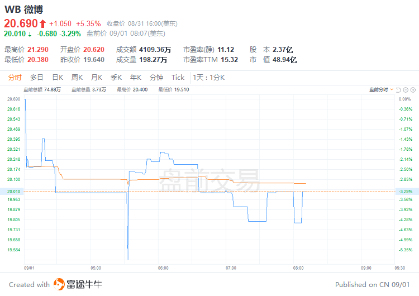Click the 19.584 price axis label
This screenshot has height=296, width=419.
[13, 250]
